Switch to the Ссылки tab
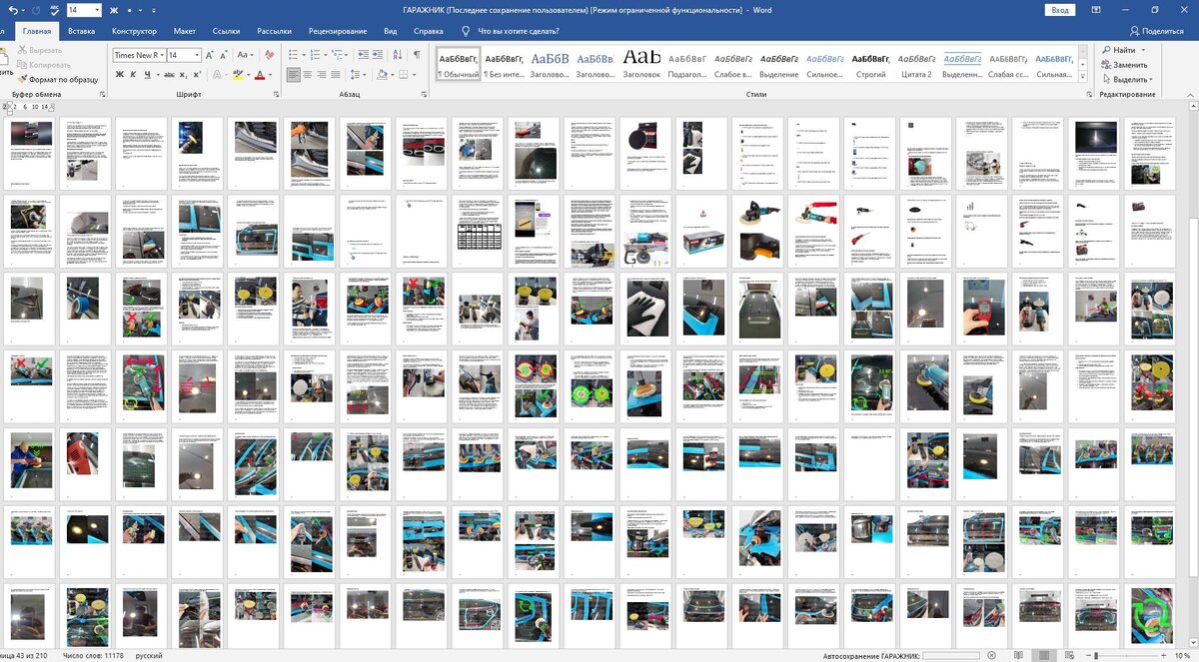1199x662 pixels. [227, 31]
